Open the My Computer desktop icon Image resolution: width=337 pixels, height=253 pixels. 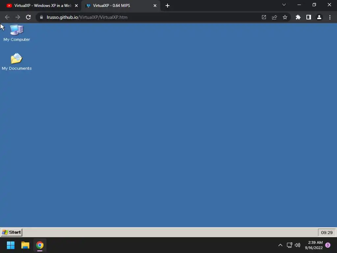(16, 33)
